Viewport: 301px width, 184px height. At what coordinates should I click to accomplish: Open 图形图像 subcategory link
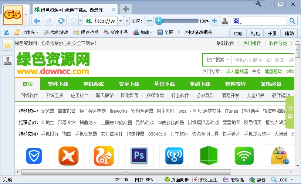[x=130, y=95]
